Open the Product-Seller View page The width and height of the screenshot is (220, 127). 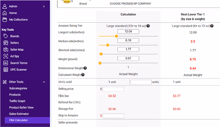(x=21, y=107)
